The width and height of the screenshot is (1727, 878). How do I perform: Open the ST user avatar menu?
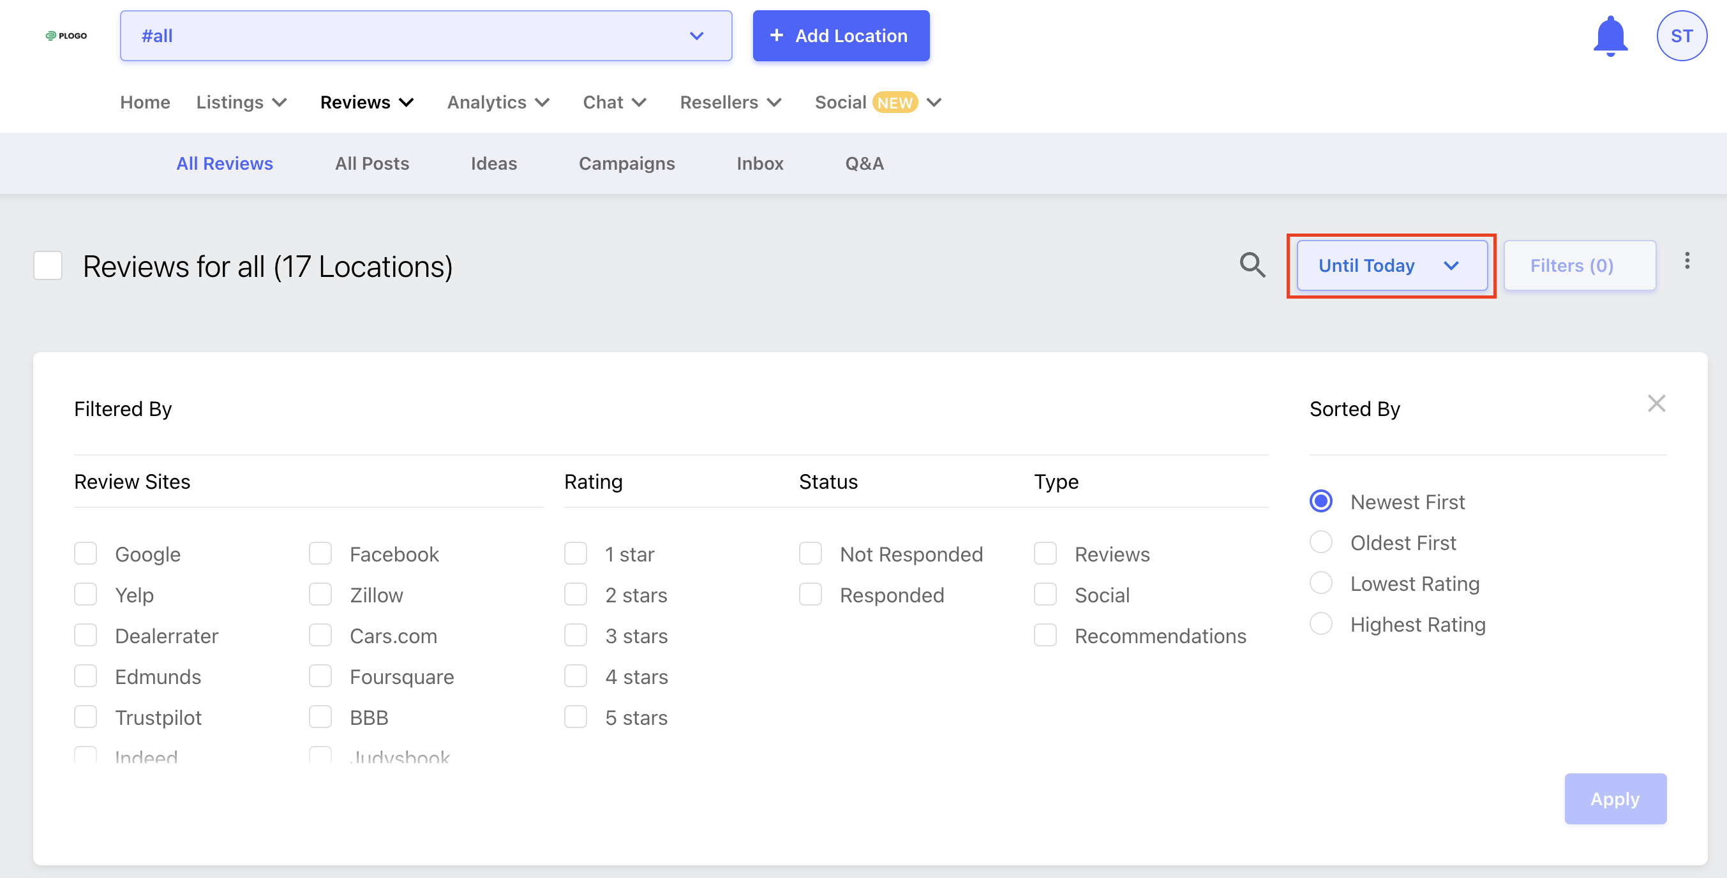1681,36
